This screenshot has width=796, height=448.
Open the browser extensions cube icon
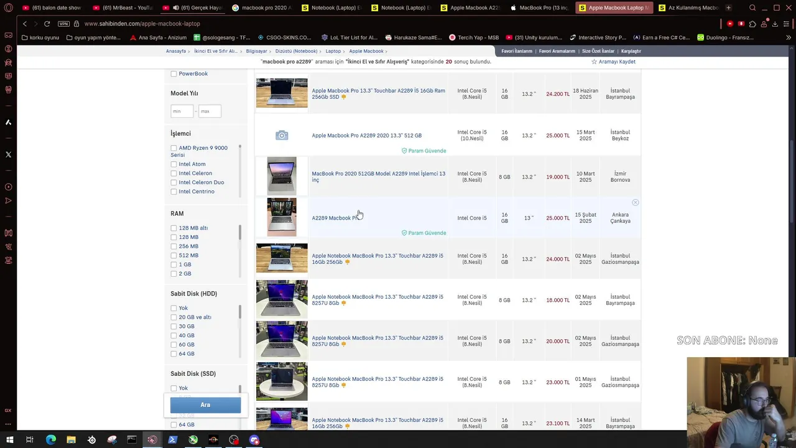click(752, 24)
